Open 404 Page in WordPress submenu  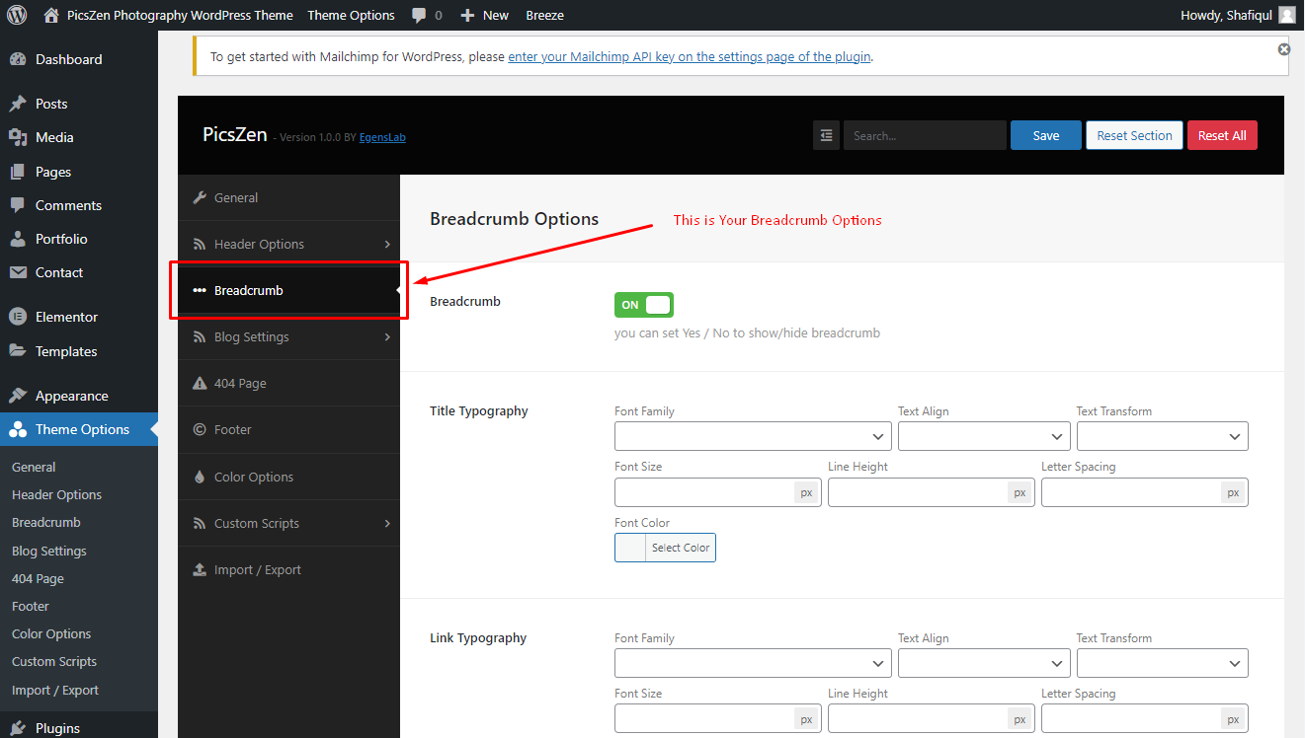(x=38, y=578)
